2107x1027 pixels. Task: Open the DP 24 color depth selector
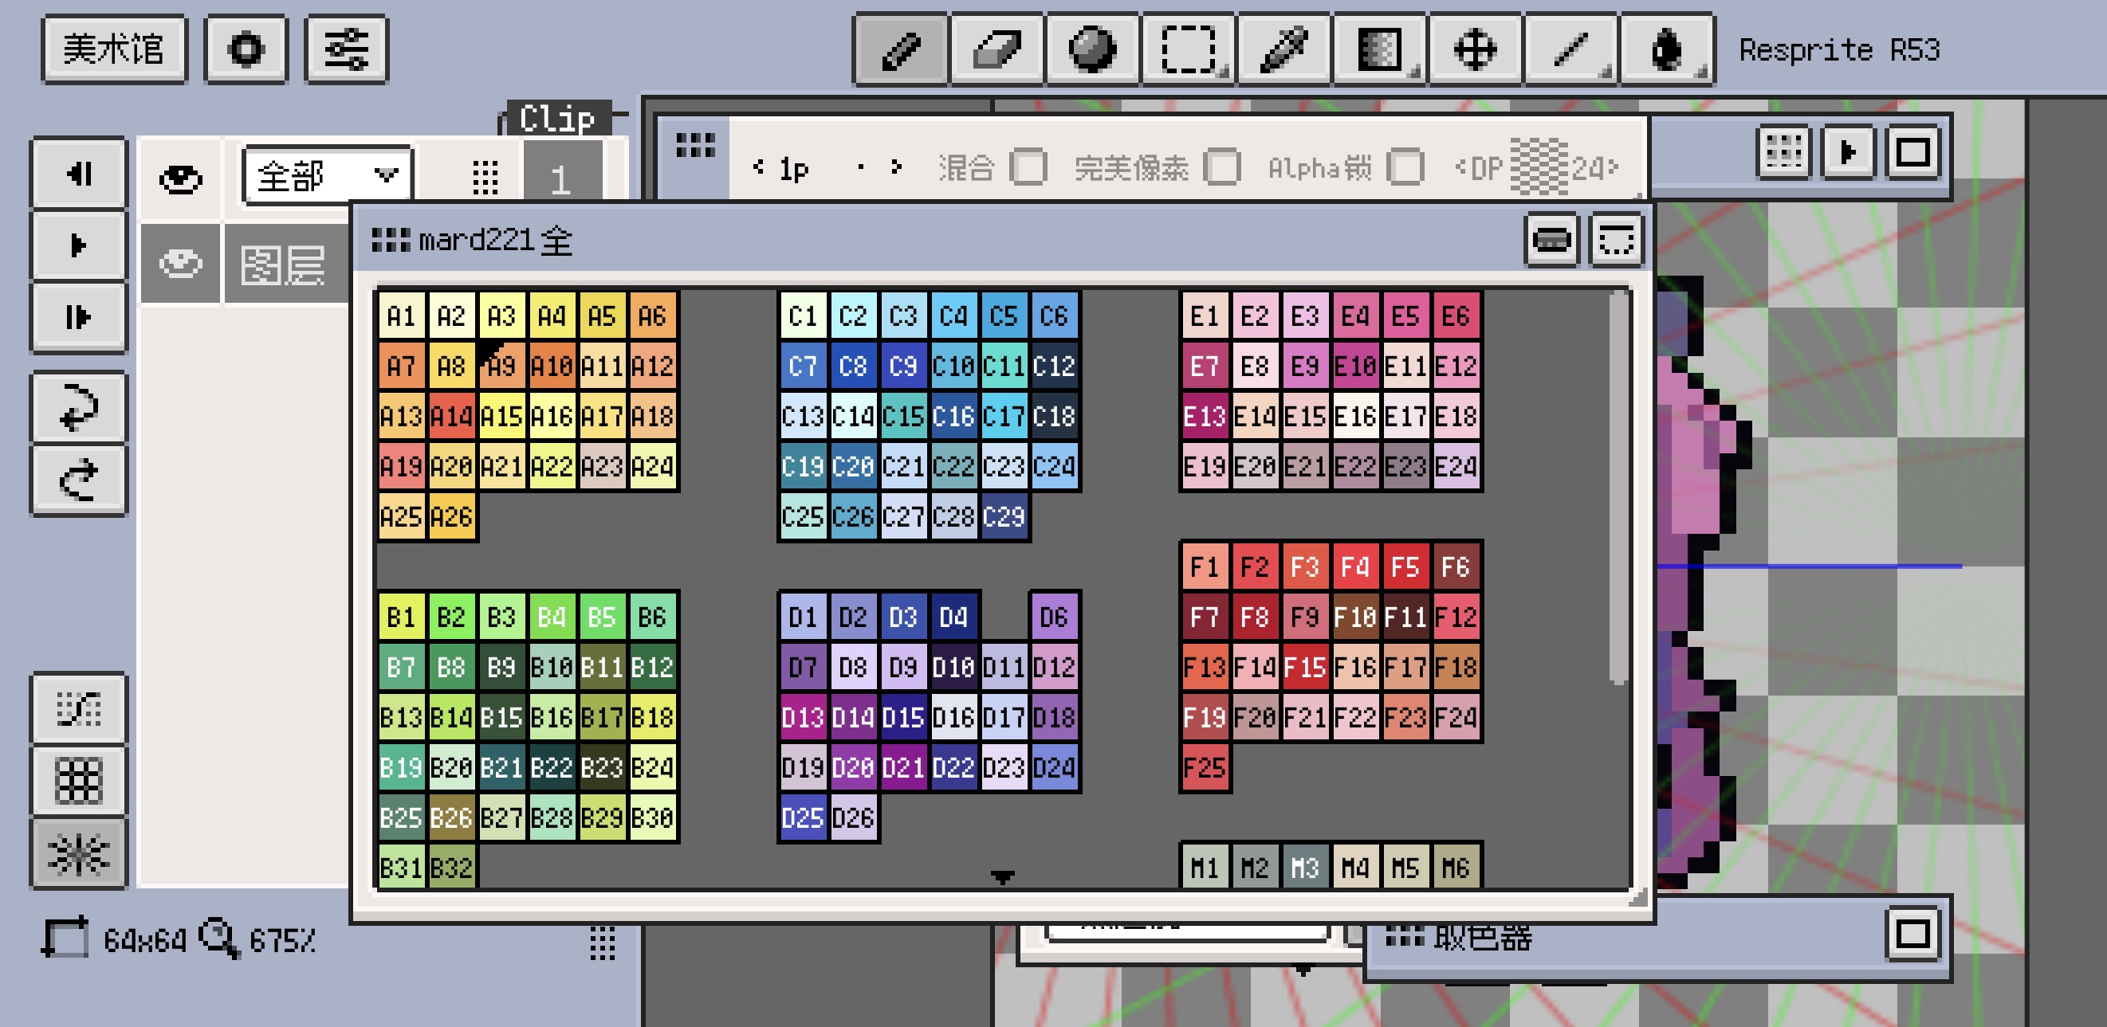[1541, 167]
